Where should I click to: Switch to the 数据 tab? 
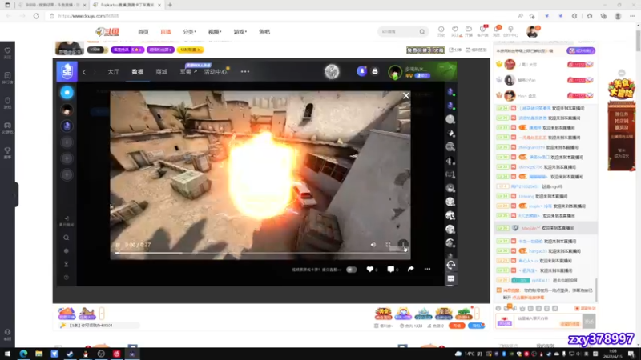pyautogui.click(x=137, y=72)
